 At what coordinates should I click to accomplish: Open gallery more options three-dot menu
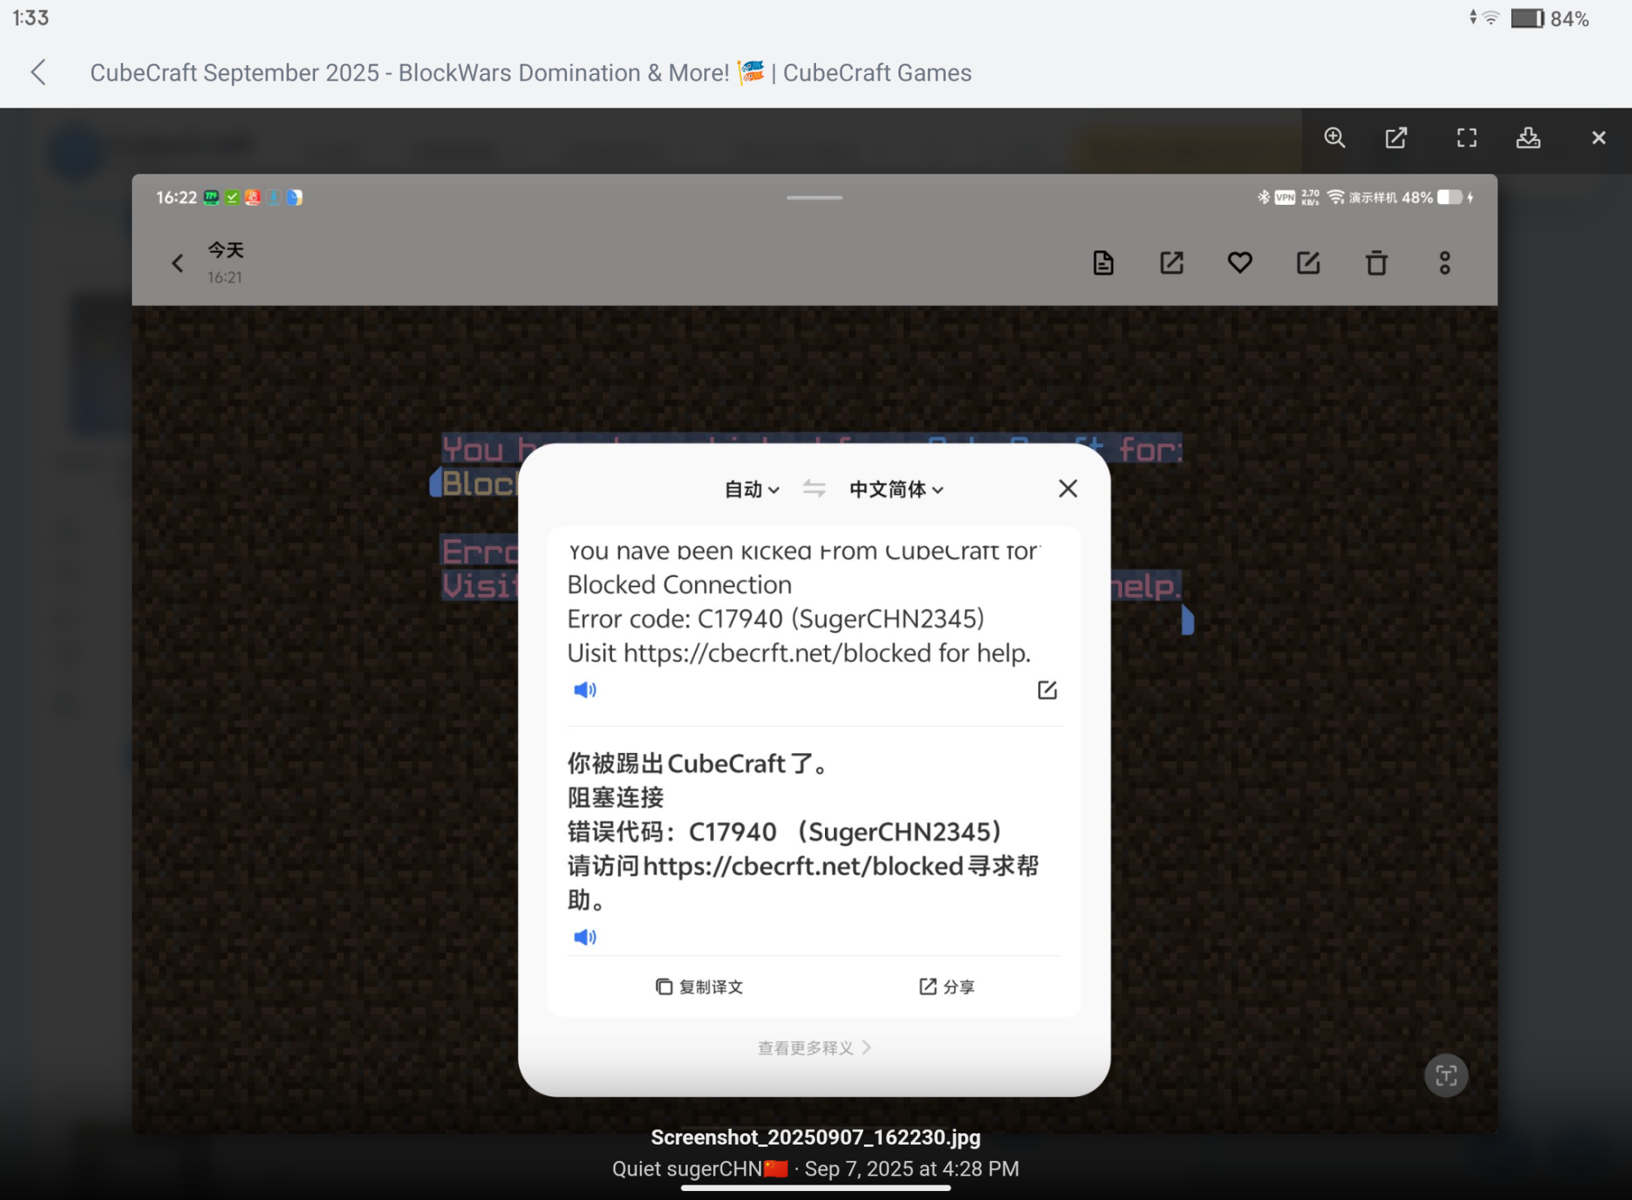tap(1444, 263)
